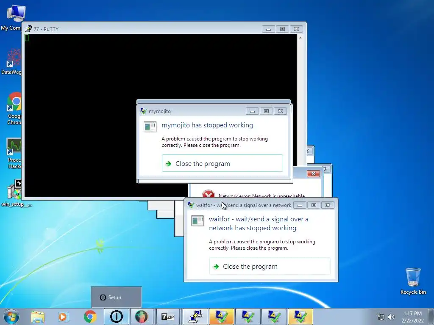The image size is (434, 325).
Task: Minimize the PuTTY window
Action: 268,29
